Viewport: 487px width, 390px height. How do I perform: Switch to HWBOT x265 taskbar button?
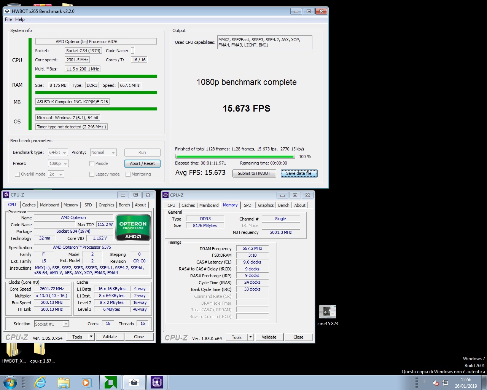[134, 382]
